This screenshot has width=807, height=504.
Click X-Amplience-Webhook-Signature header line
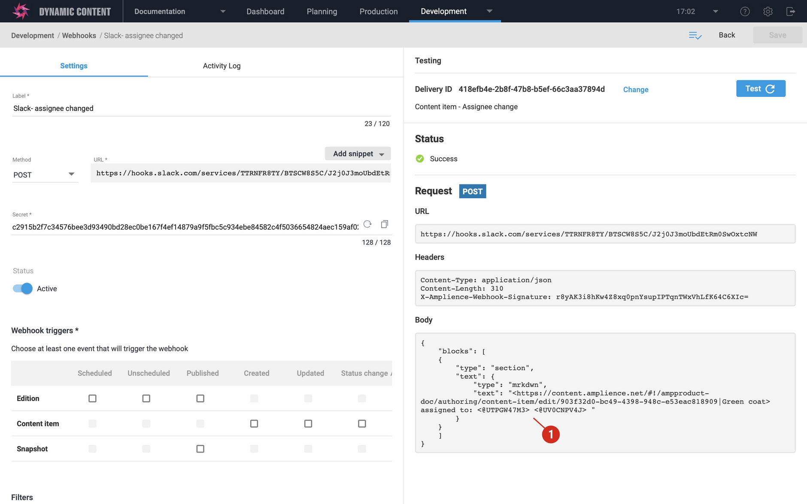pos(584,297)
